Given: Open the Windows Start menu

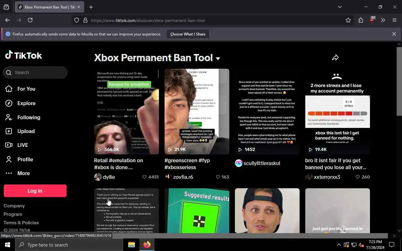Looking at the screenshot, I should 8,245.
